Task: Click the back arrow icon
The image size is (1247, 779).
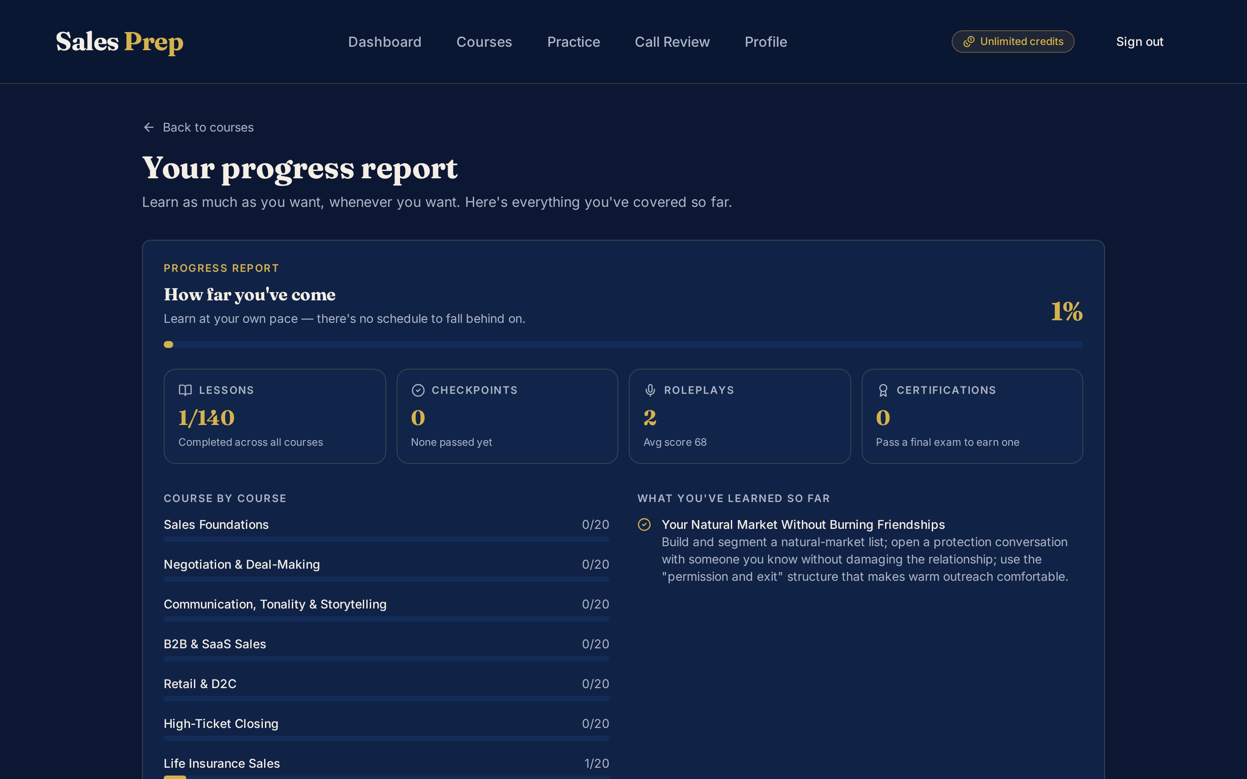Action: pos(149,127)
